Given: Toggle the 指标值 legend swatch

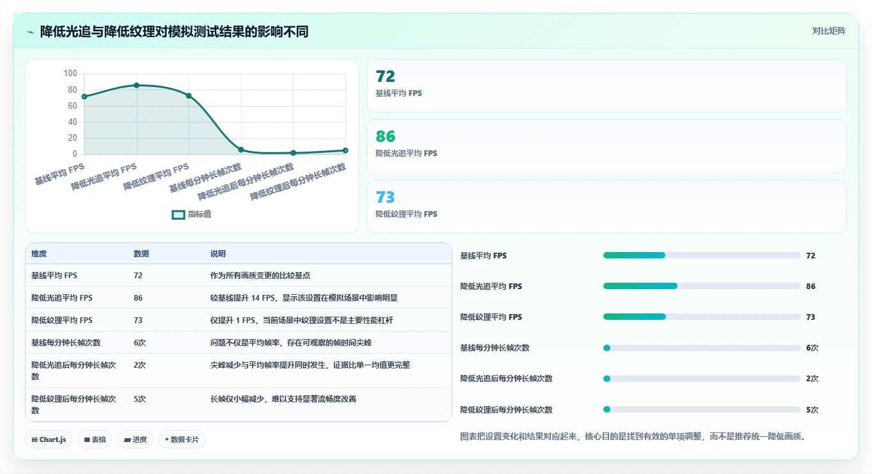Looking at the screenshot, I should click(178, 214).
